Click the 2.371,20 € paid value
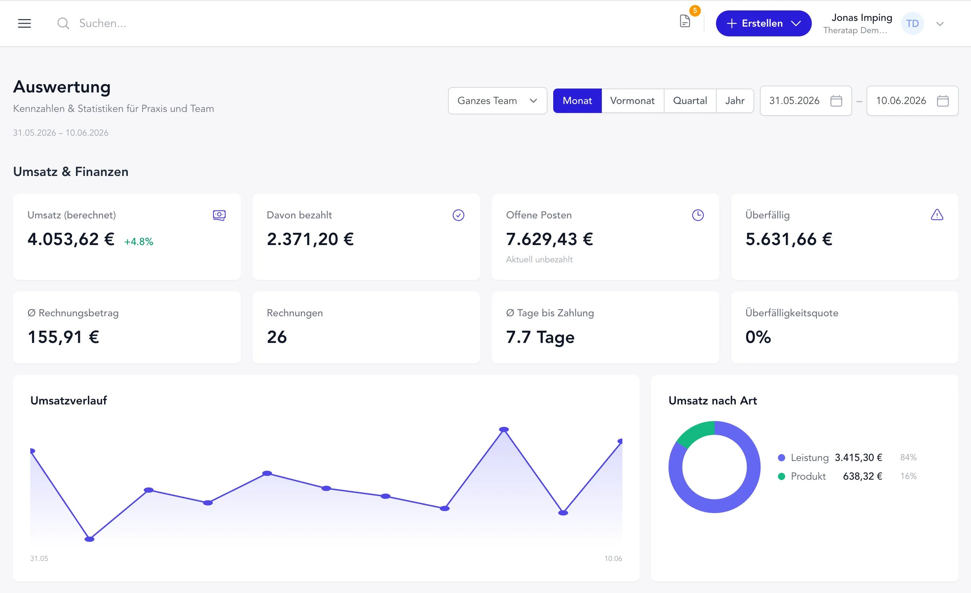Viewport: 971px width, 593px height. (x=310, y=239)
